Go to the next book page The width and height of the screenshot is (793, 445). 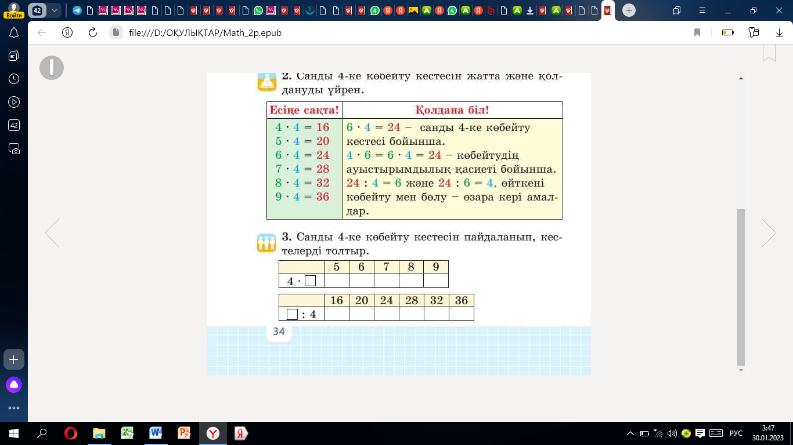point(769,234)
